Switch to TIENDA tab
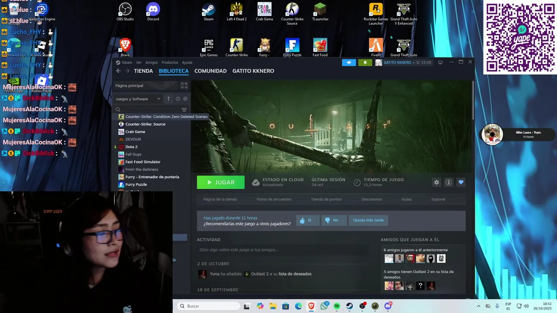This screenshot has width=557, height=313. pyautogui.click(x=143, y=71)
